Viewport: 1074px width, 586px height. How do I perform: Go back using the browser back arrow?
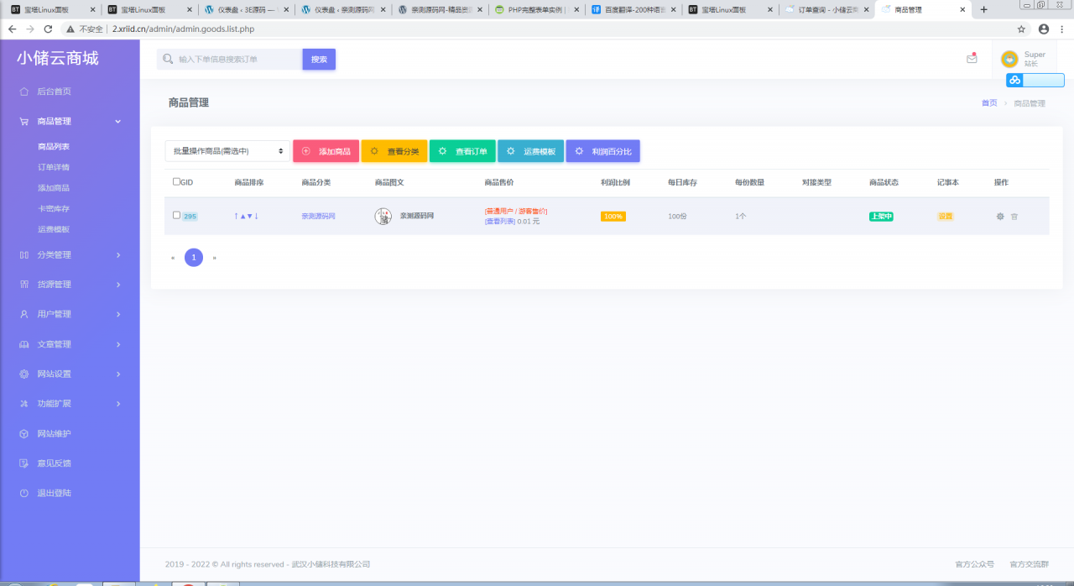(x=12, y=29)
